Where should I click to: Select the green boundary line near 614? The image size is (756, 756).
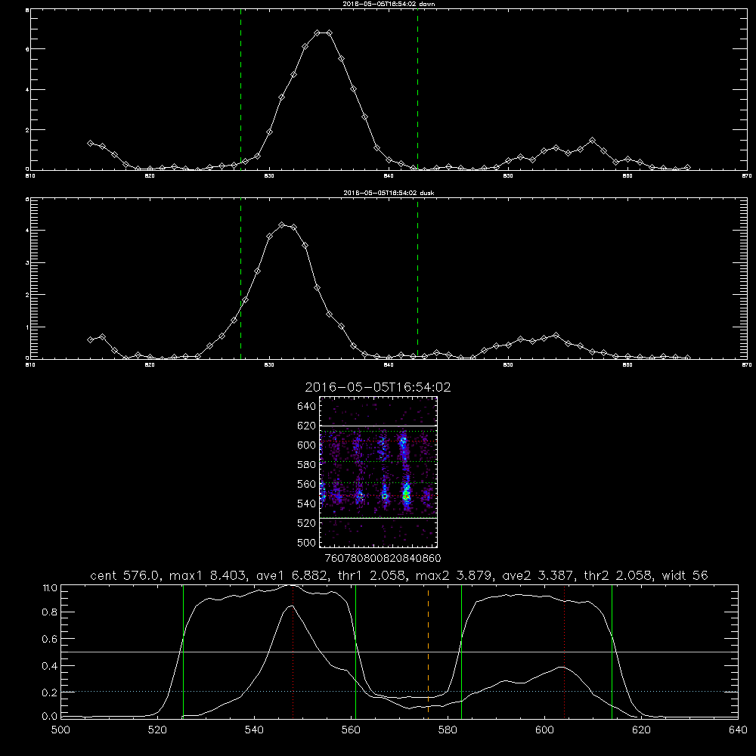[612, 652]
